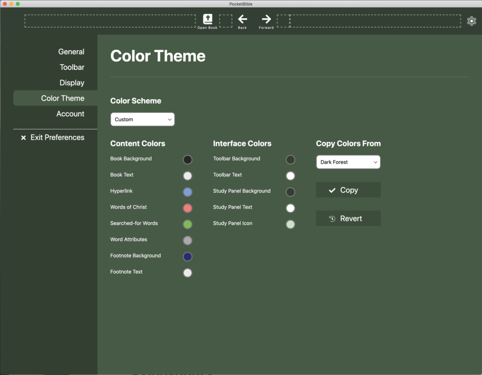This screenshot has width=482, height=375.
Task: Select the Color Theme sidebar item
Action: tap(56, 98)
